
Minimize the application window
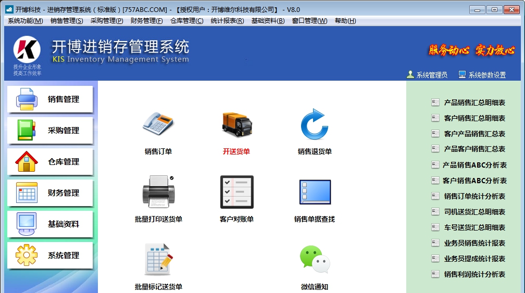tap(477, 10)
